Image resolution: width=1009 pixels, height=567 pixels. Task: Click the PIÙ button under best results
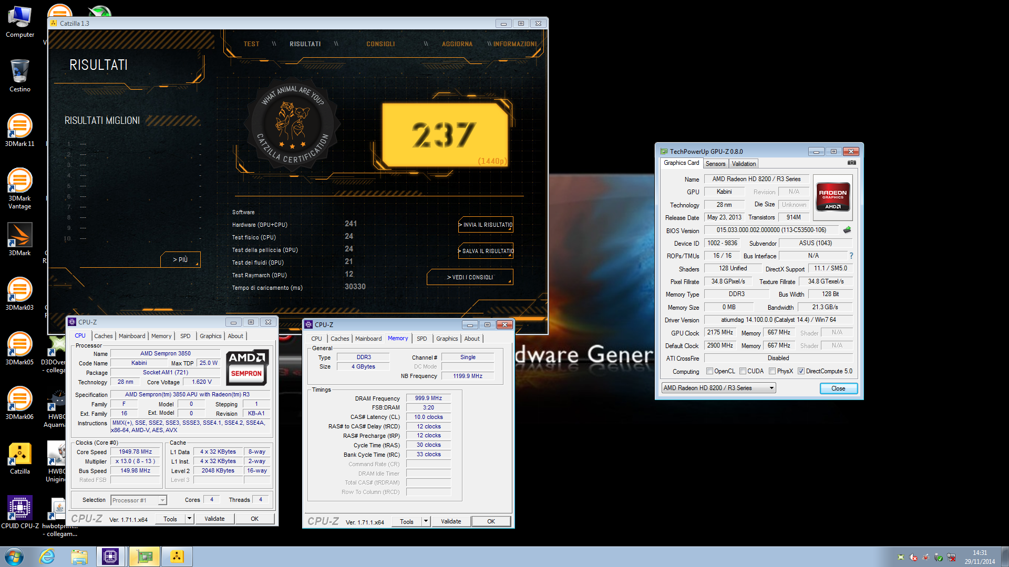click(x=180, y=259)
